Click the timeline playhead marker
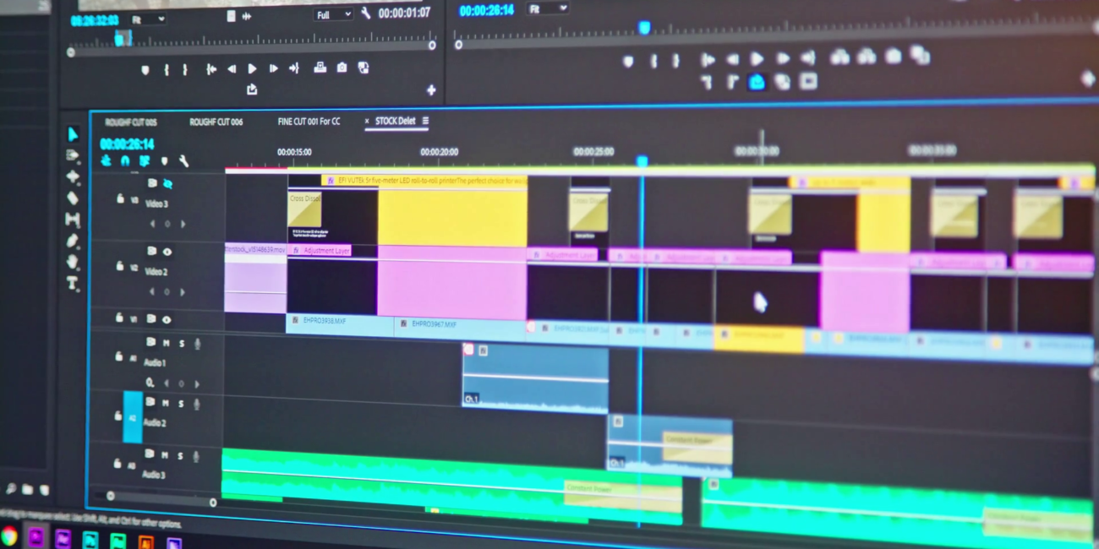 [x=642, y=160]
